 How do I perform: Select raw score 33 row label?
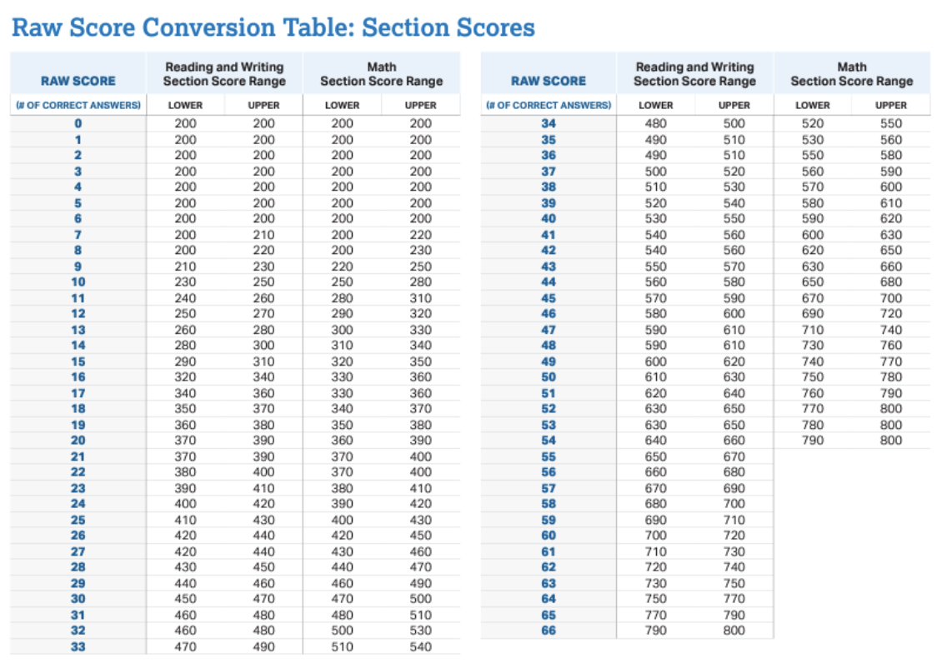[x=78, y=646]
